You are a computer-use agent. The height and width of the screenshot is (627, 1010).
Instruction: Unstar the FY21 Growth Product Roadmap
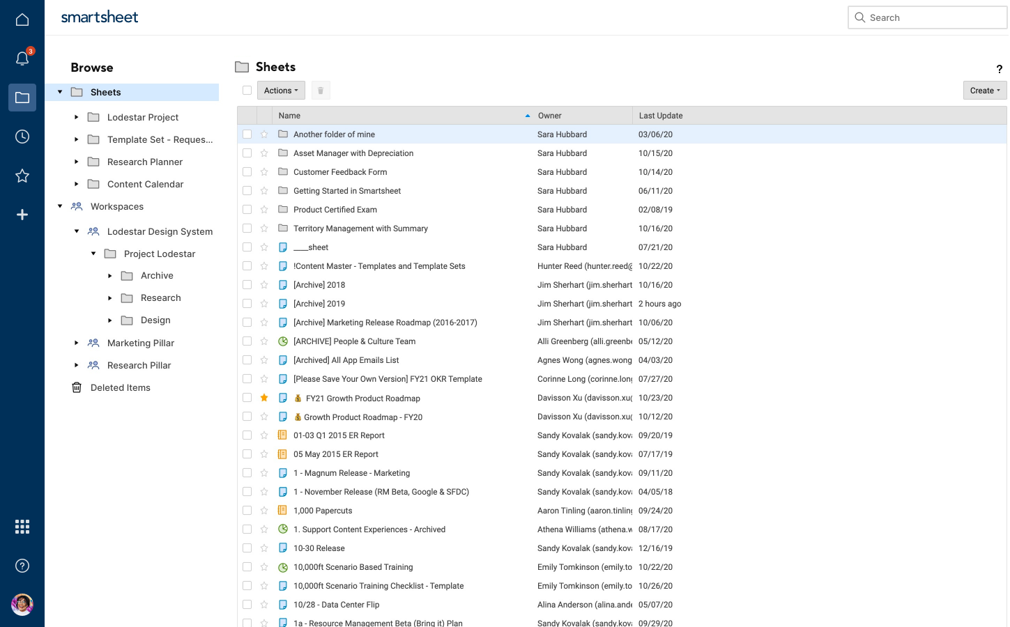tap(264, 398)
